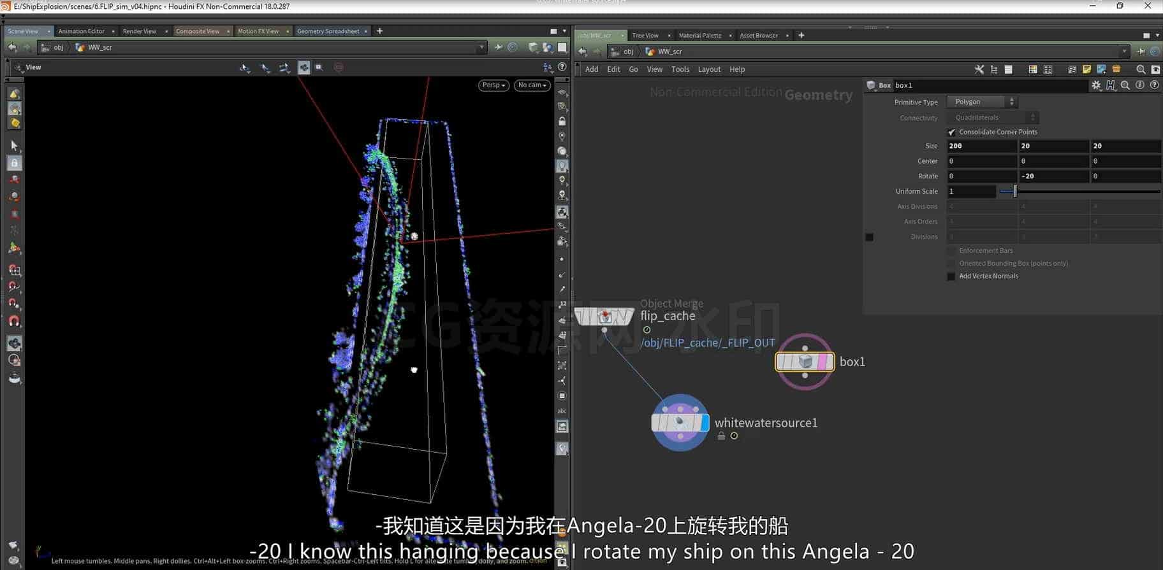Screen dimensions: 1163x570
Task: Toggle the padlock flag under whitewatersource1
Action: click(x=721, y=436)
